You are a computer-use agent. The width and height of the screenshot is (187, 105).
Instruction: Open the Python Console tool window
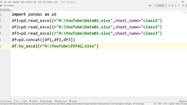tap(61, 101)
